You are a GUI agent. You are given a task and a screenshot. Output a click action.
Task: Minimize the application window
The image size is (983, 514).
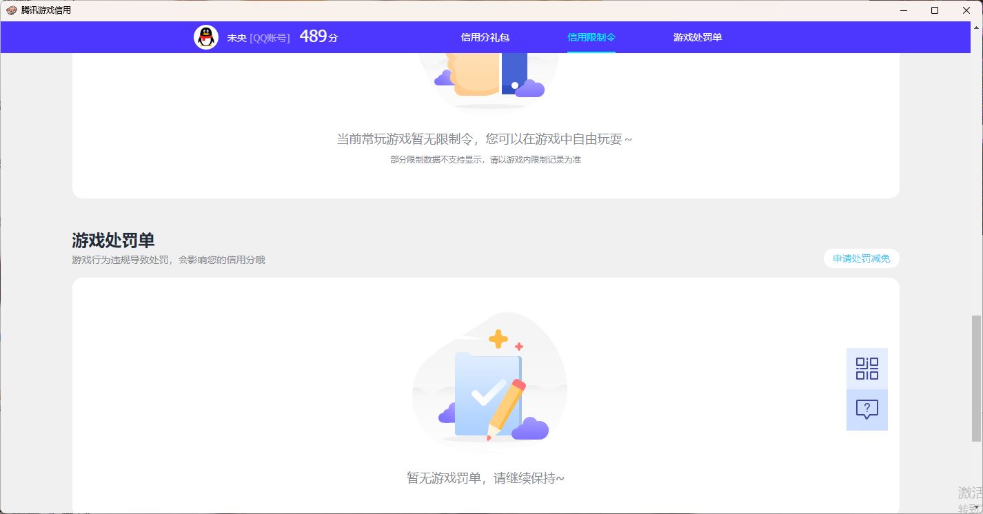coord(904,10)
